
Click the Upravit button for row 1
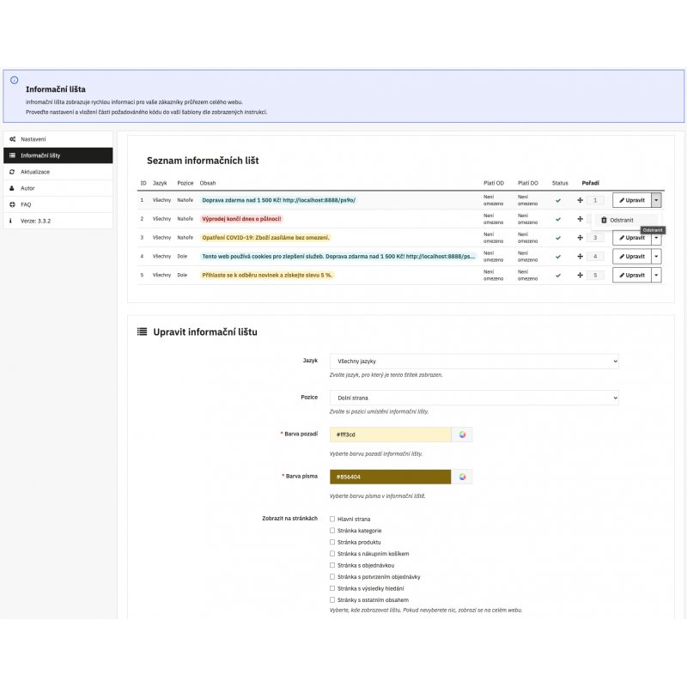631,200
